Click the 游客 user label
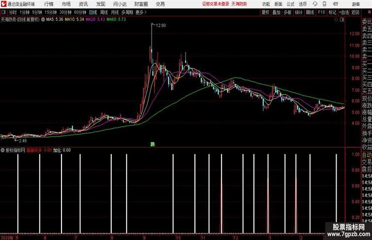This screenshot has height=240, width=372. click(x=356, y=4)
